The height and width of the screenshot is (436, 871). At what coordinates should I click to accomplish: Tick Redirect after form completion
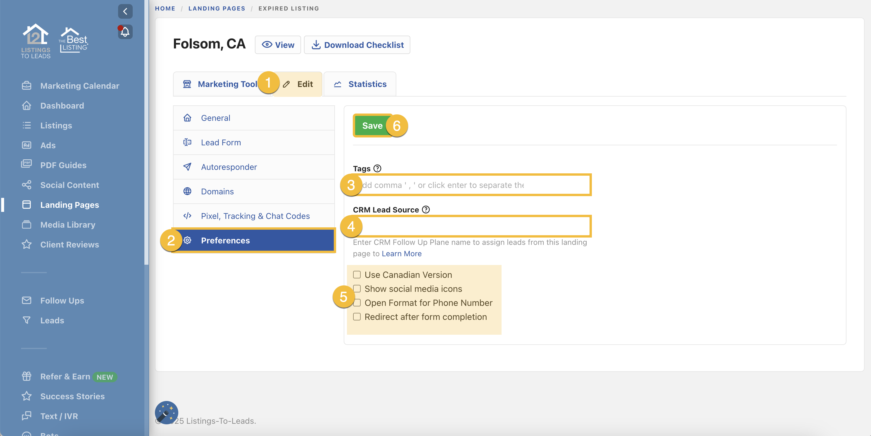(x=357, y=317)
